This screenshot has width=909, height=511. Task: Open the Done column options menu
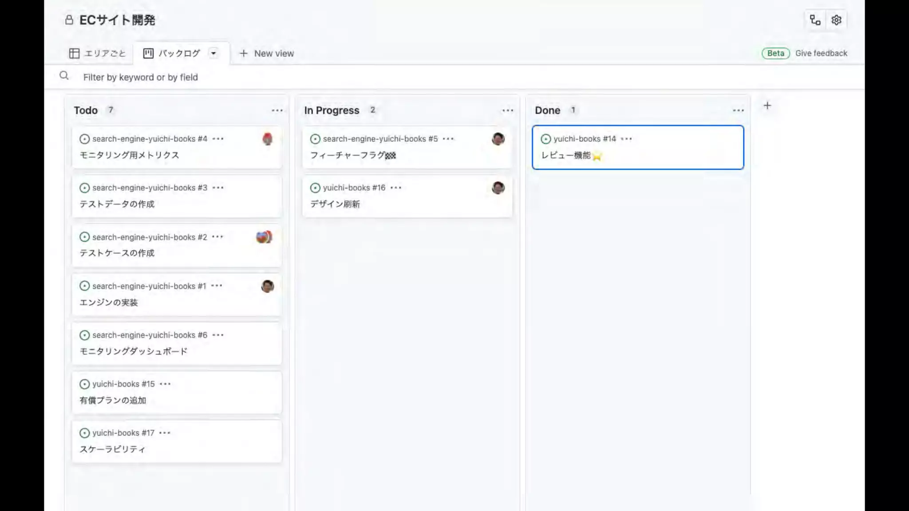(738, 110)
